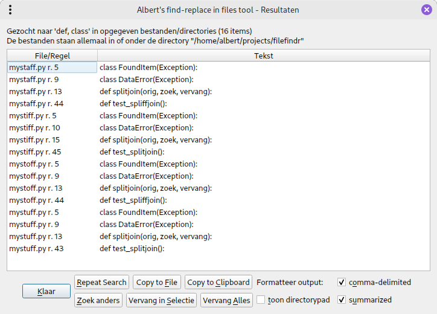The width and height of the screenshot is (437, 314).
Task: Select row mystuff.py r. 13
Action: [x=218, y=237]
